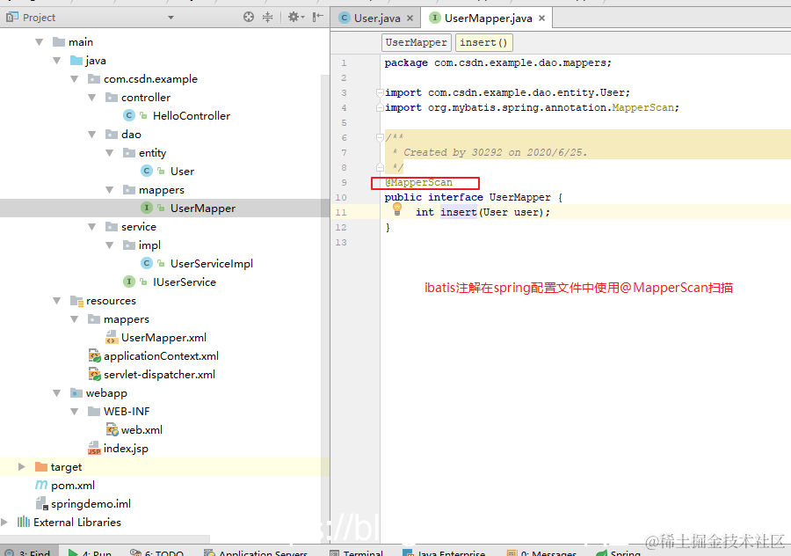Click the External Libraries icon
The image size is (791, 556).
24,522
